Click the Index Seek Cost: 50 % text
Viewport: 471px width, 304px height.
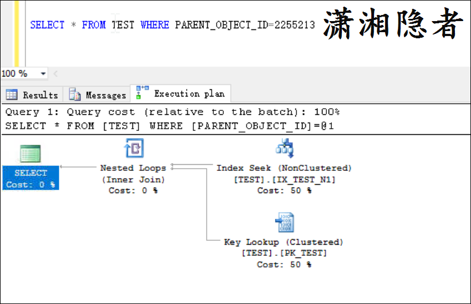tap(284, 190)
